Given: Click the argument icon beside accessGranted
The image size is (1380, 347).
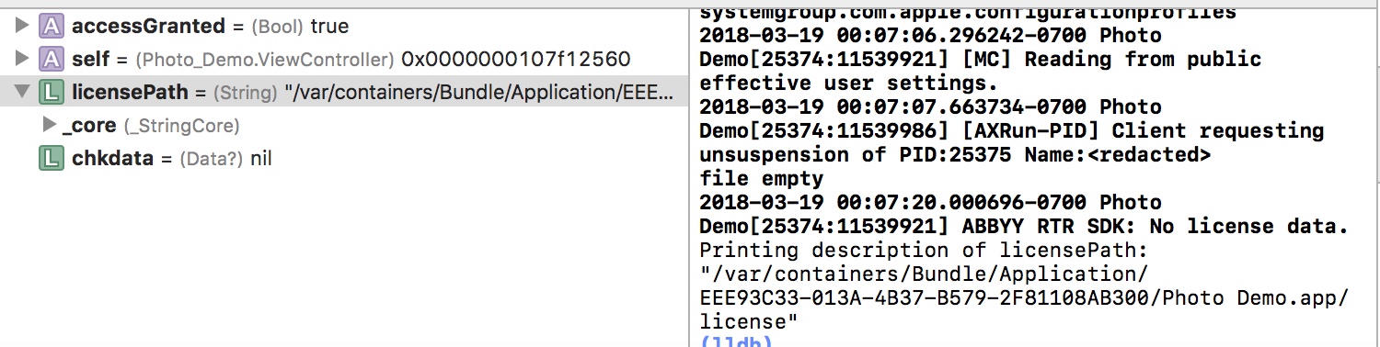Looking at the screenshot, I should click(x=51, y=27).
